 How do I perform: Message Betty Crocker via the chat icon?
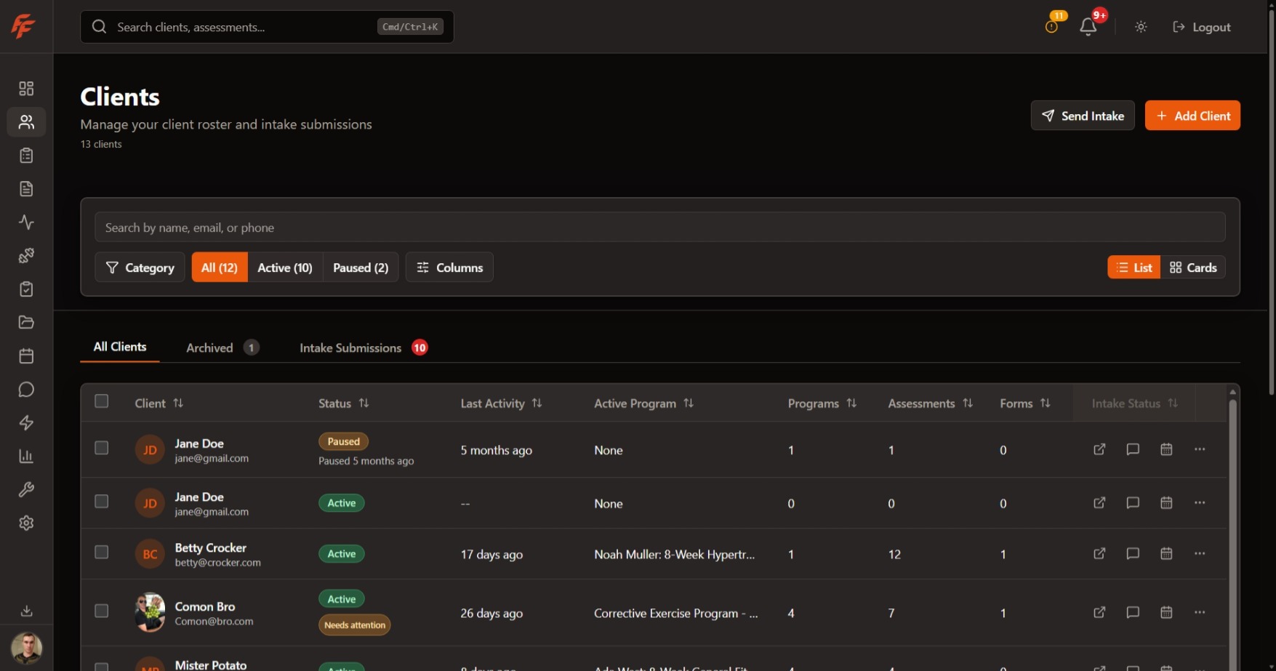coord(1132,553)
